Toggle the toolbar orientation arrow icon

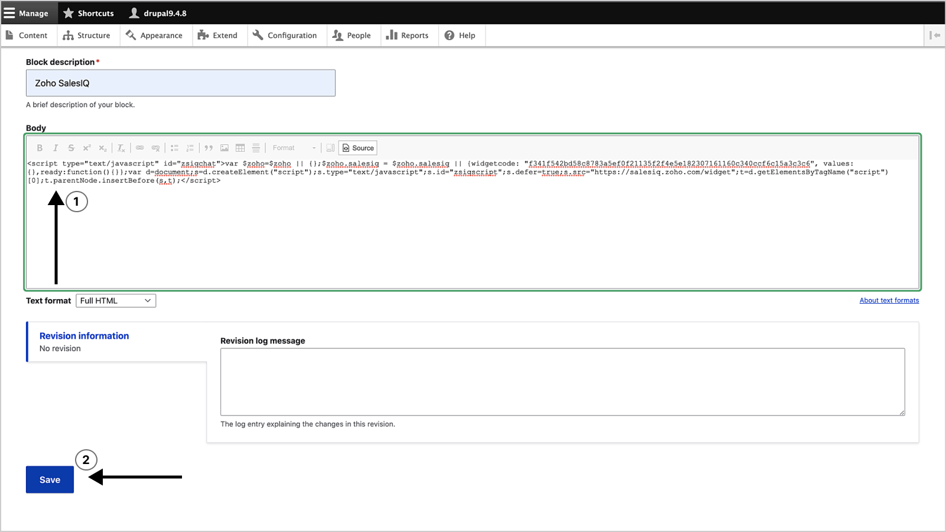(935, 35)
